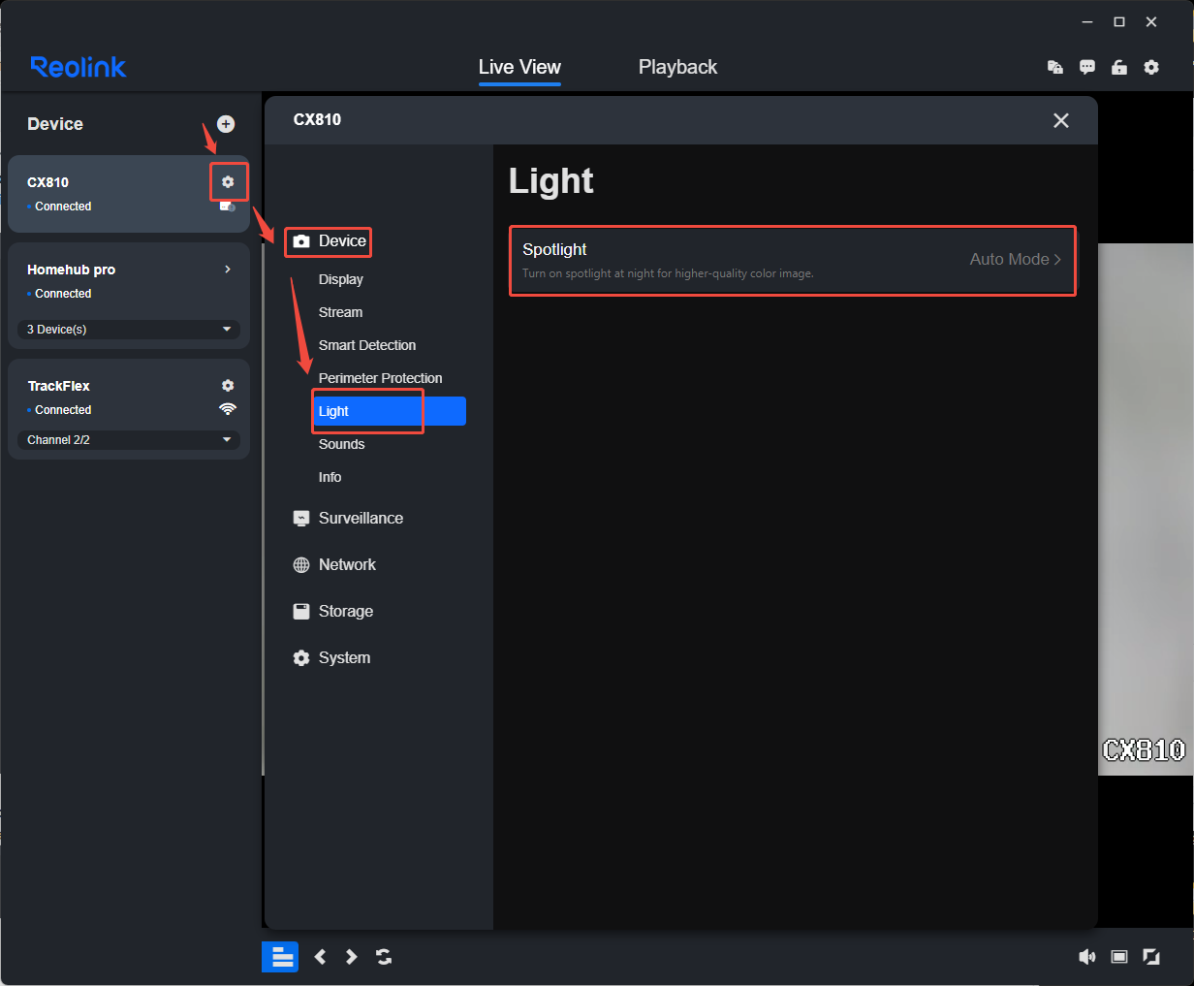Screen dimensions: 1194x986
Task: Toggle the screen layout icon
Action: click(x=281, y=957)
